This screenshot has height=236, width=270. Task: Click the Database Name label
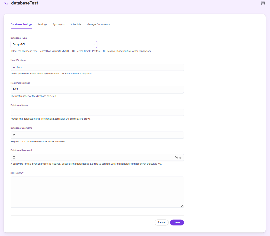19,105
